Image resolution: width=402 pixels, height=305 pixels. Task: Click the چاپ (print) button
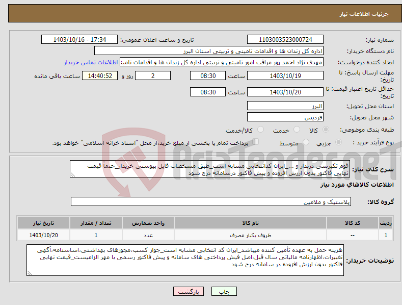224,291
